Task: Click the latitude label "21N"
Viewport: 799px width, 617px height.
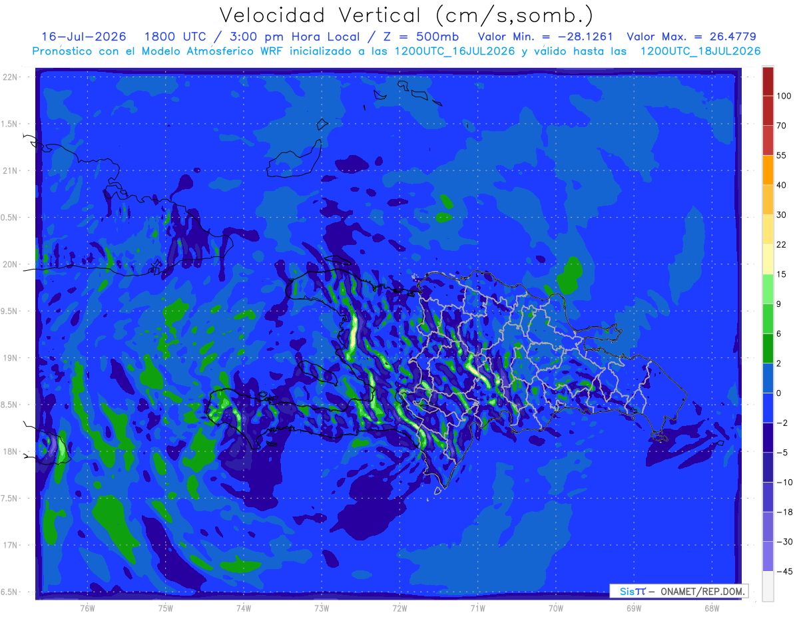Action: (x=11, y=170)
